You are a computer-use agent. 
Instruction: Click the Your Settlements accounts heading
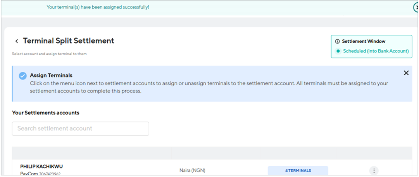[x=46, y=113]
